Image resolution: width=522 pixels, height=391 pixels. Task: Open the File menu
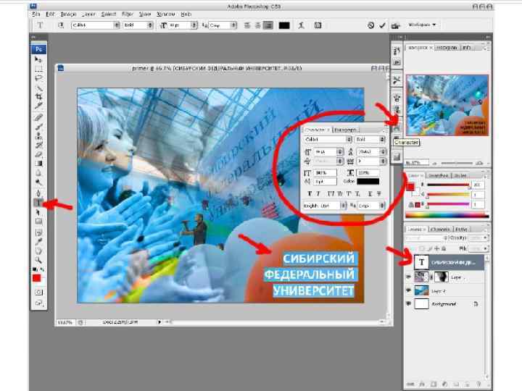[x=36, y=14]
